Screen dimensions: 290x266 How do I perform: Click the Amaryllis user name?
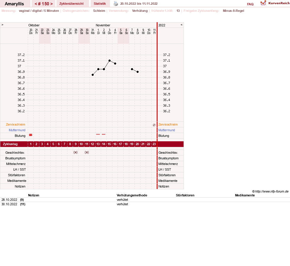coord(14,4)
